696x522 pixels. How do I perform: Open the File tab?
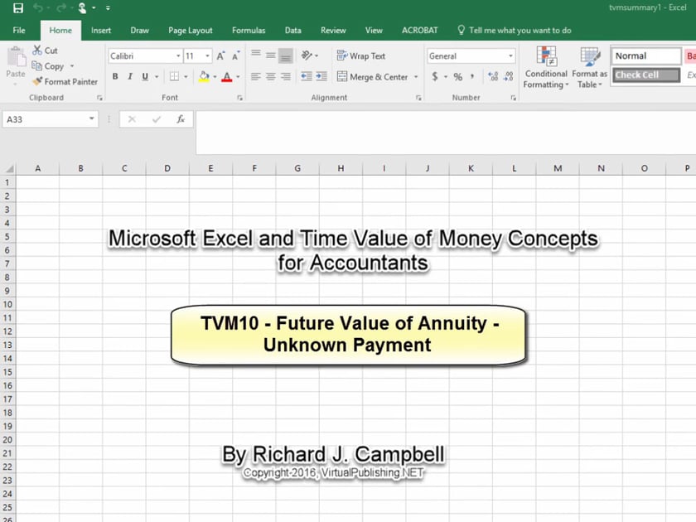coord(19,30)
